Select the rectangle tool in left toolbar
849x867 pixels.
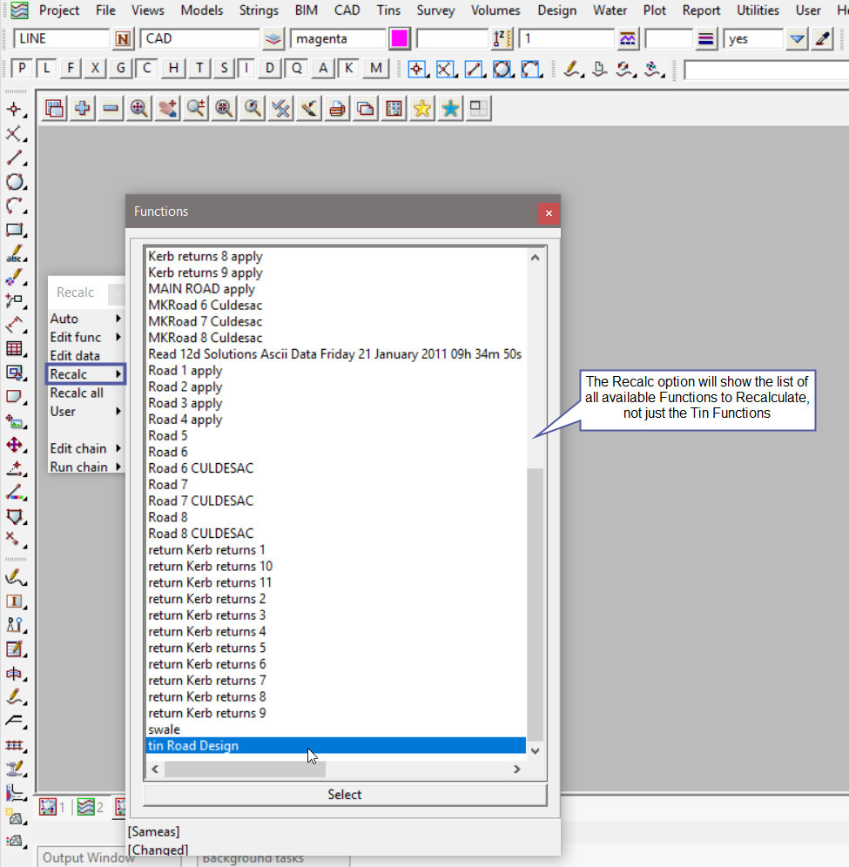(14, 231)
